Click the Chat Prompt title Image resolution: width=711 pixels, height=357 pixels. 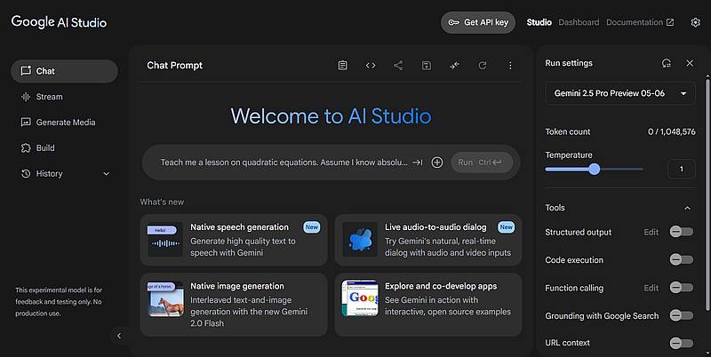(x=174, y=65)
